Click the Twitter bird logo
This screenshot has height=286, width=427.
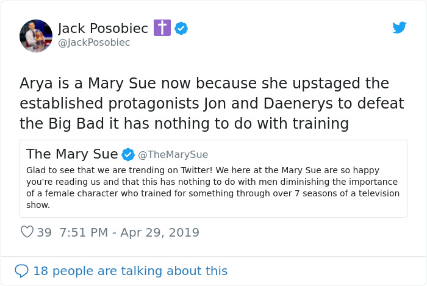399,27
